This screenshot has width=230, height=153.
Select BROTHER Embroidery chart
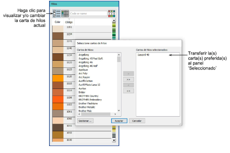(90, 100)
